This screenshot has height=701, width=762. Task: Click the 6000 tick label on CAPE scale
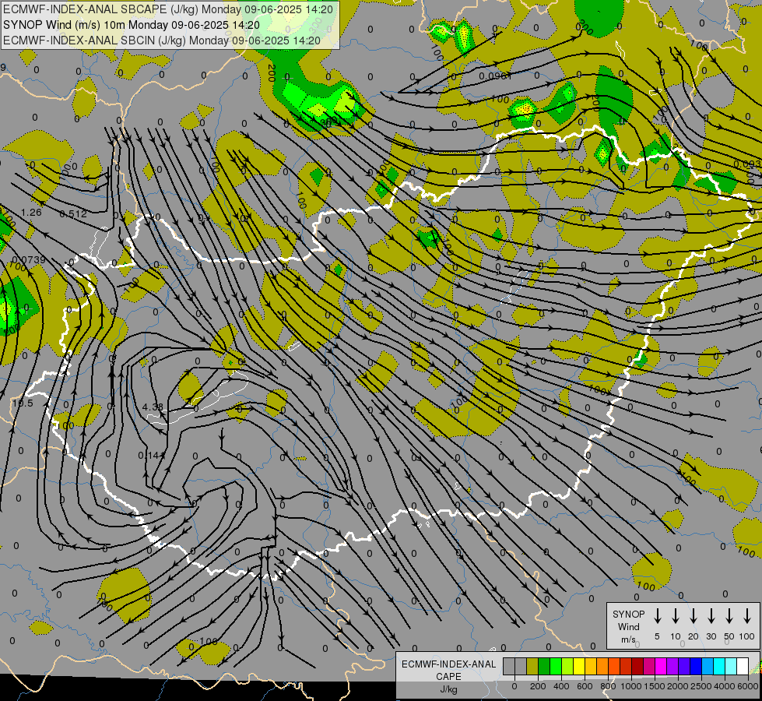click(x=748, y=686)
